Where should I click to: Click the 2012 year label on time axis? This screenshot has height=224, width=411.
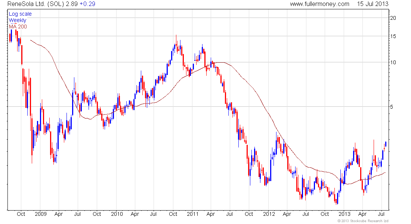(x=269, y=214)
